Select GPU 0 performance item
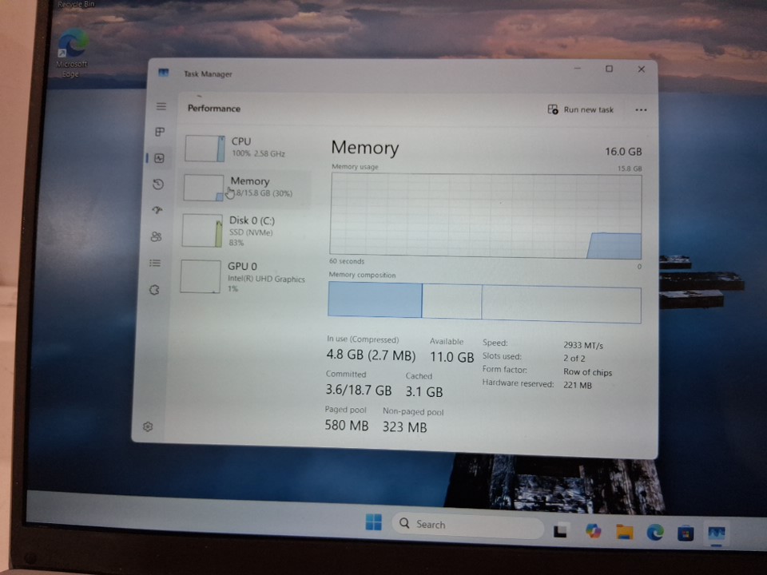 click(240, 276)
